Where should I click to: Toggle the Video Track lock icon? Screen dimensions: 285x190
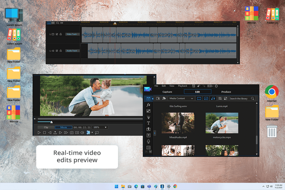click(61, 34)
